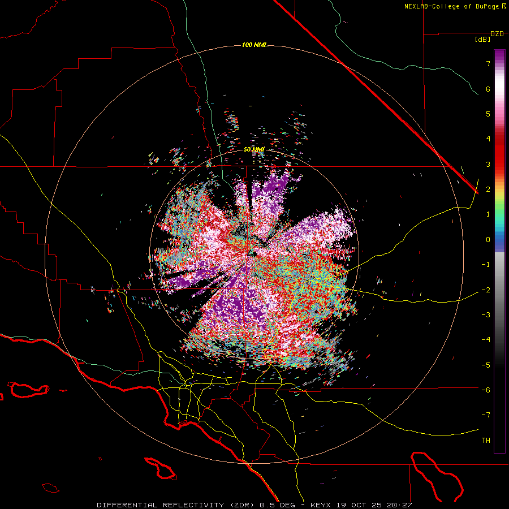The image size is (509, 509).
Task: Click the 0 value on the color scale
Action: point(488,240)
